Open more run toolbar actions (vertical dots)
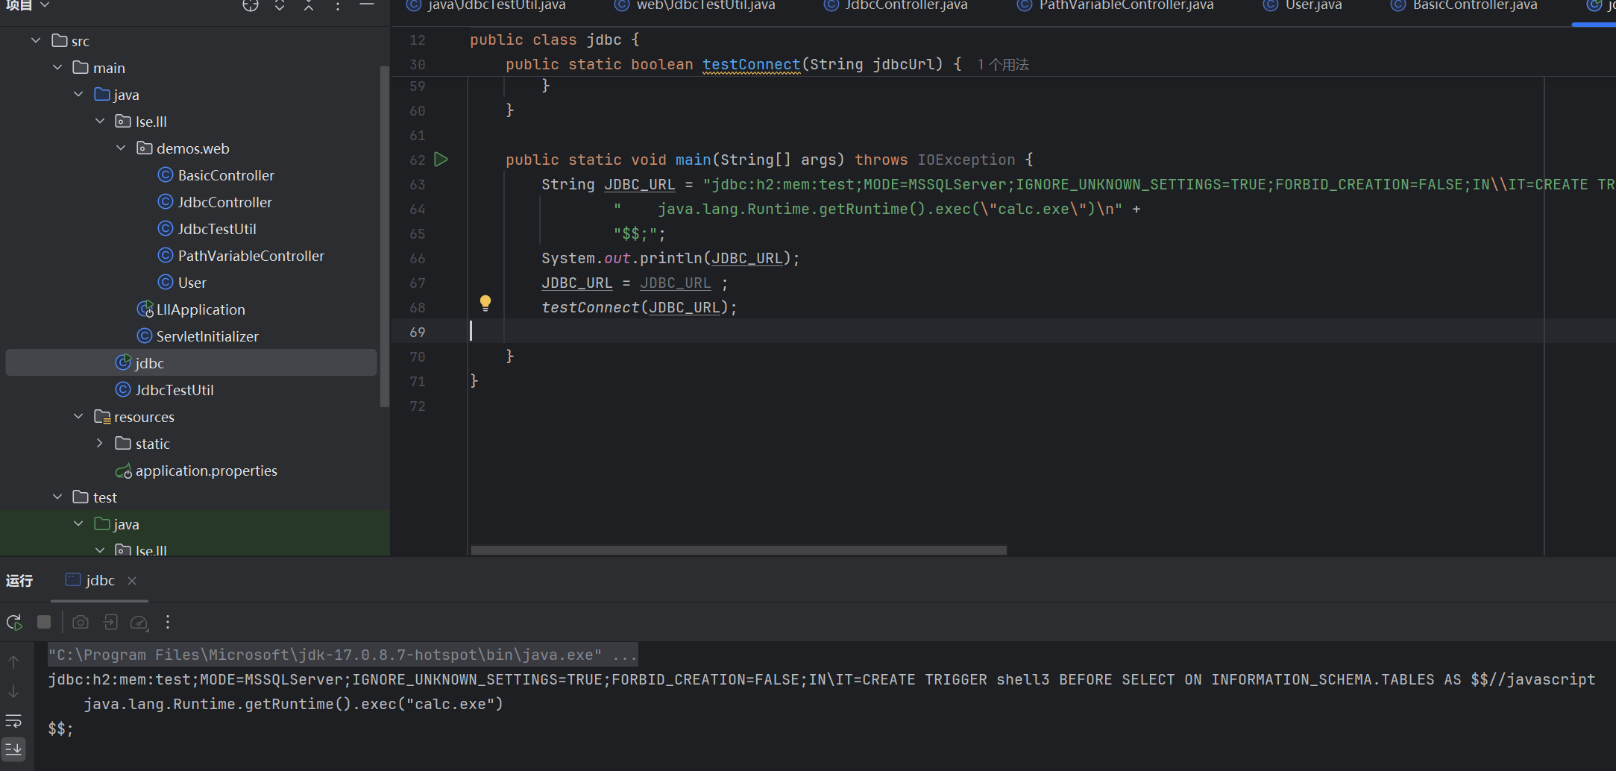This screenshot has height=771, width=1616. tap(168, 622)
